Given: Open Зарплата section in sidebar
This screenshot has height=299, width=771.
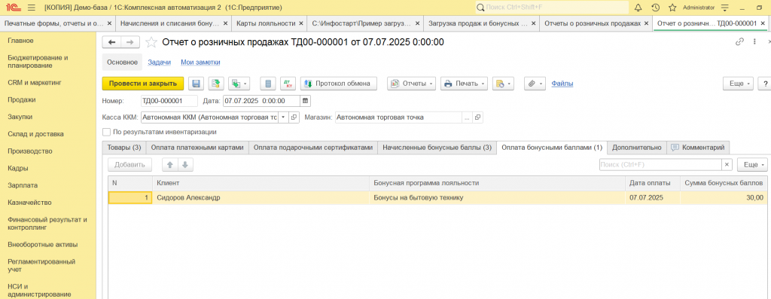Looking at the screenshot, I should coord(23,185).
